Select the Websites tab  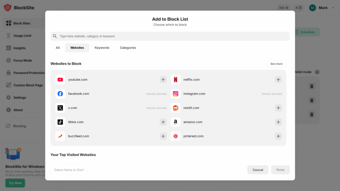[x=77, y=48]
